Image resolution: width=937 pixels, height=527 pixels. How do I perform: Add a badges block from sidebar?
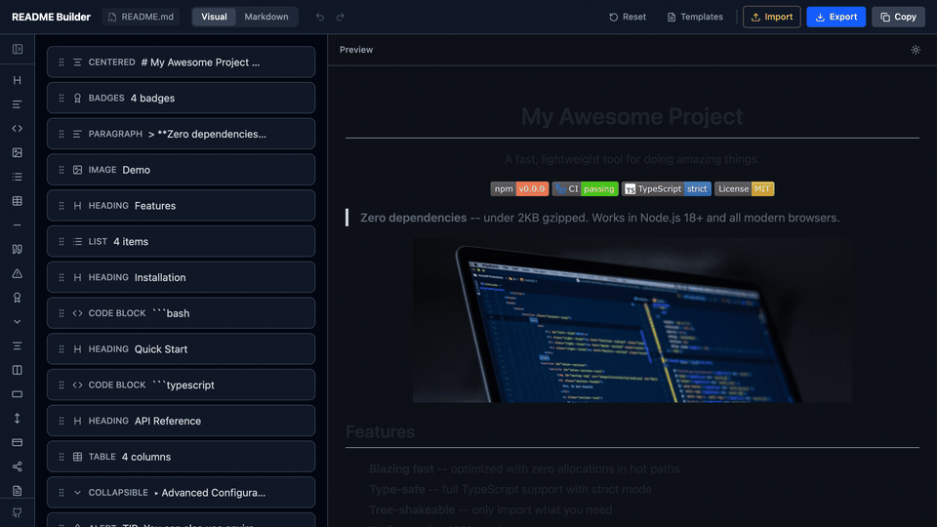point(18,298)
